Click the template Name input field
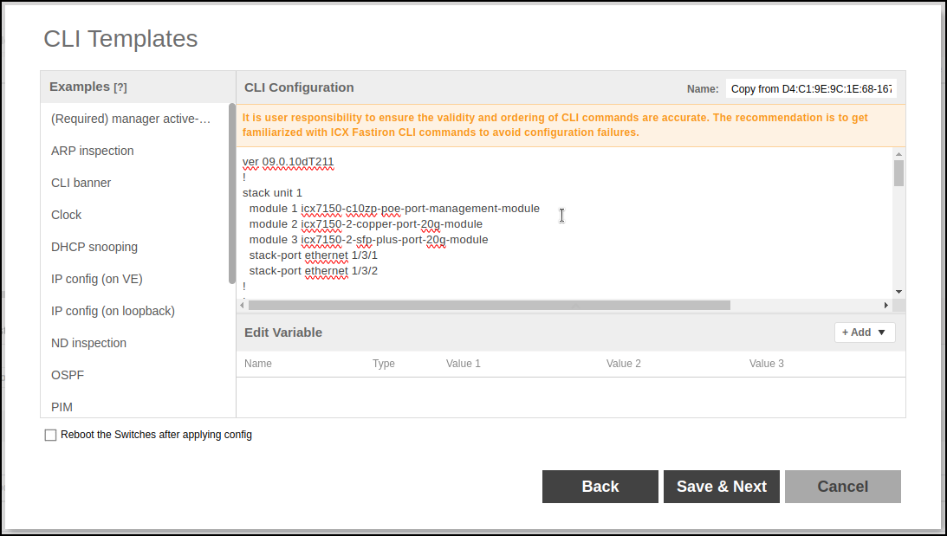The image size is (947, 536). 811,88
